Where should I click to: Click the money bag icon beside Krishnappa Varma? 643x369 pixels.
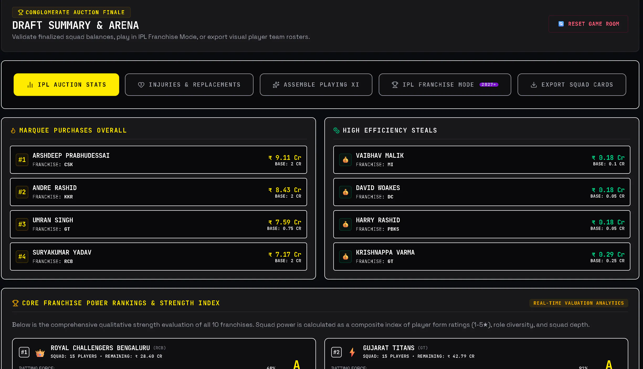tap(345, 257)
